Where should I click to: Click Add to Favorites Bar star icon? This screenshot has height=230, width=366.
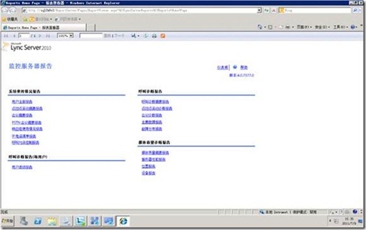(25, 19)
